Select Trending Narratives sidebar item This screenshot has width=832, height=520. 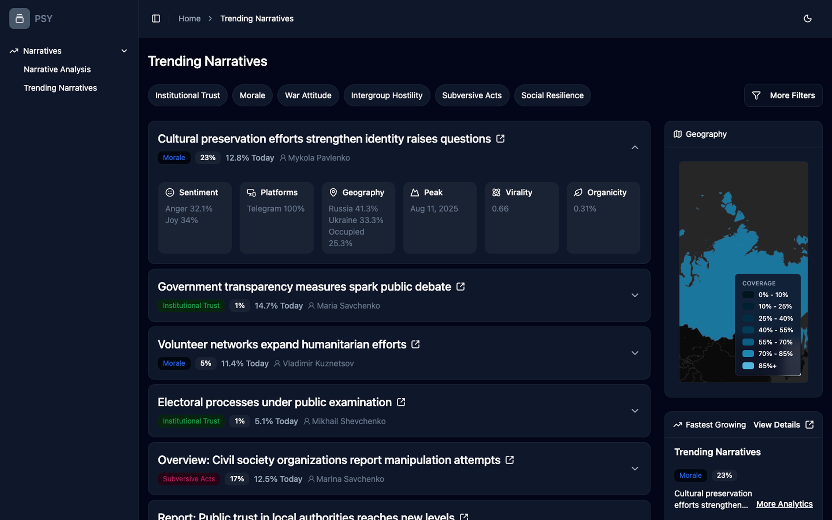point(60,88)
